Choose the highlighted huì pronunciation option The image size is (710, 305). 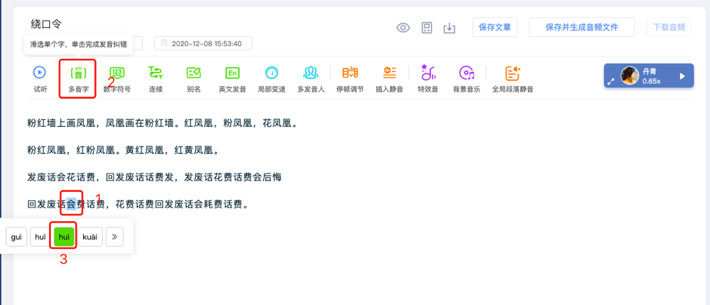point(64,237)
